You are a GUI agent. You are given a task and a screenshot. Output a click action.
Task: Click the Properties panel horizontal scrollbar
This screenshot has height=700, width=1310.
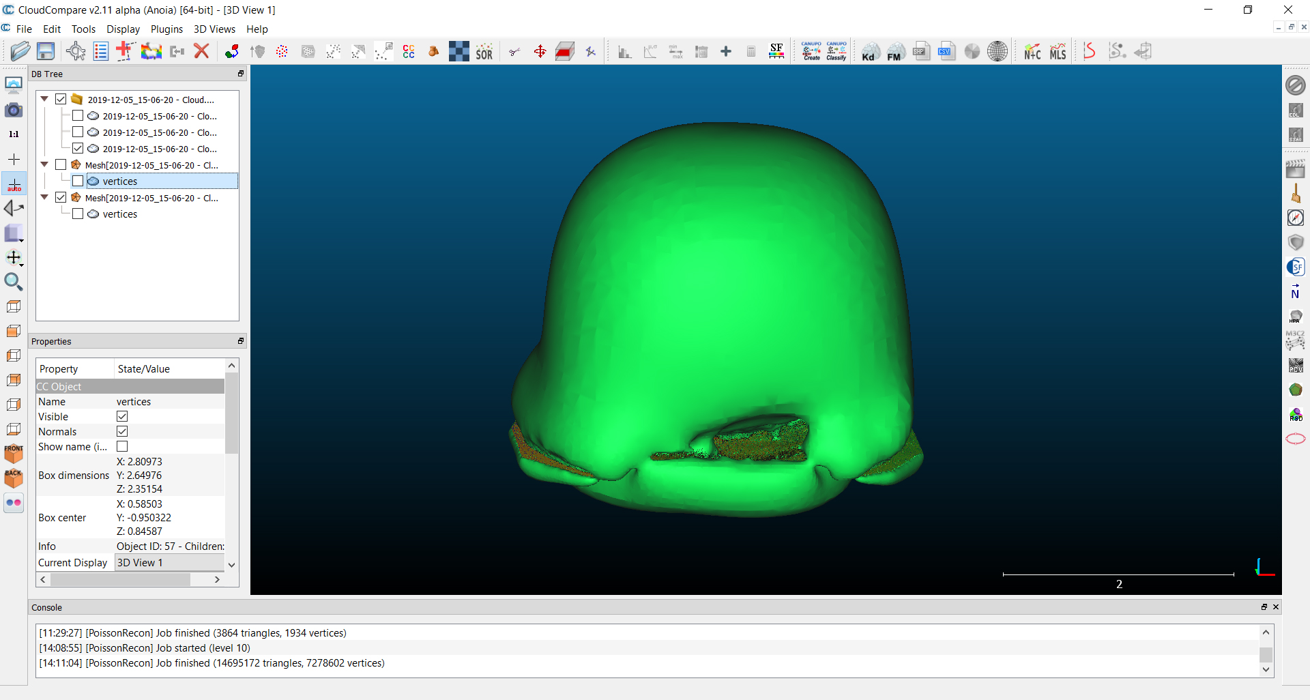click(x=120, y=579)
